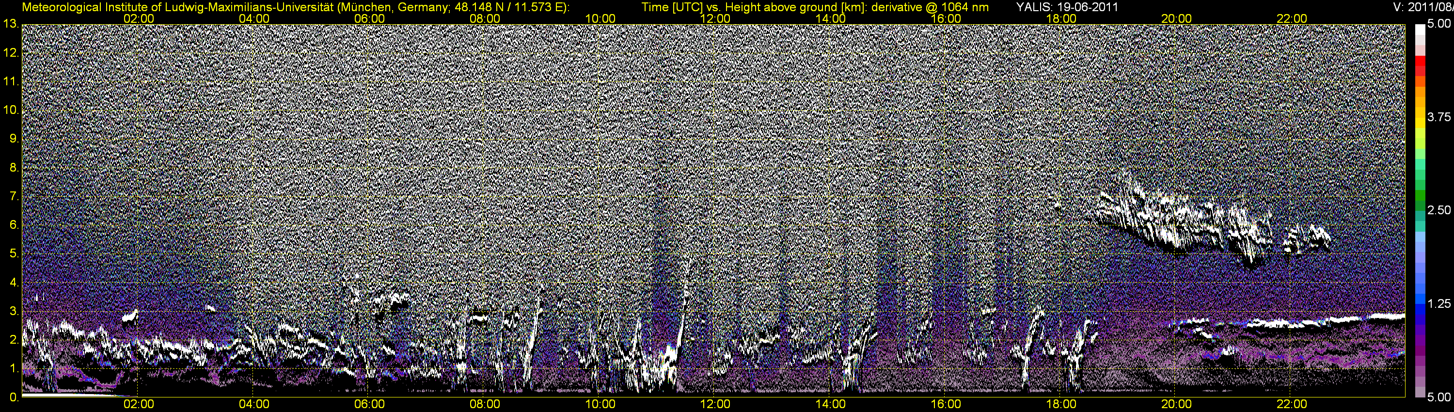Click the 02:00 label on the top time axis
1454x412 pixels.
pos(139,18)
